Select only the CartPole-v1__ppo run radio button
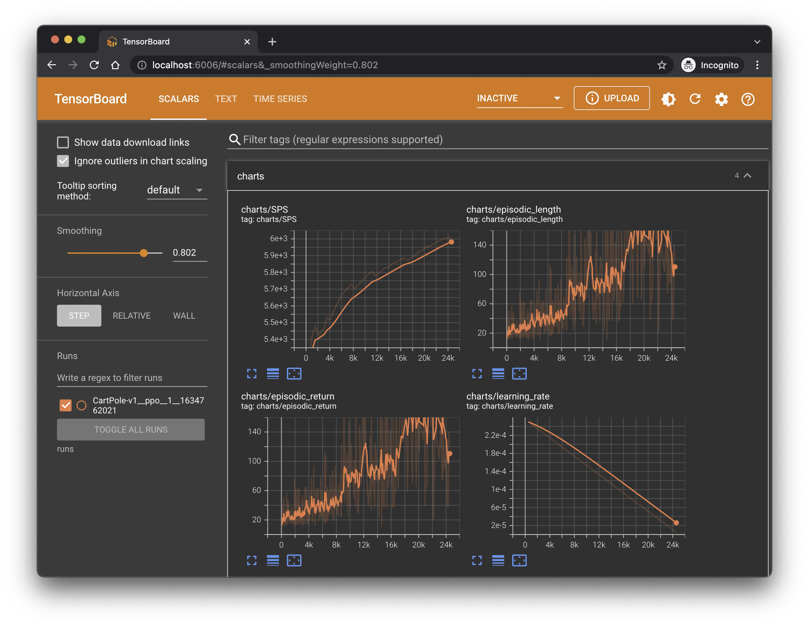Viewport: 809px width, 626px height. point(81,405)
